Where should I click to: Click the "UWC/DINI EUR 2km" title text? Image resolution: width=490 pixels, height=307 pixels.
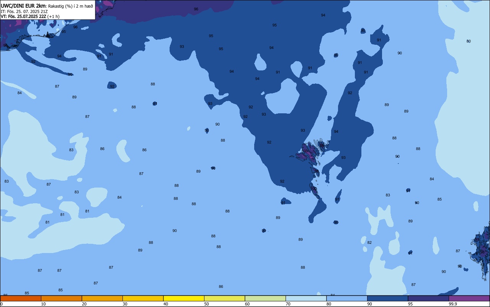23,6
